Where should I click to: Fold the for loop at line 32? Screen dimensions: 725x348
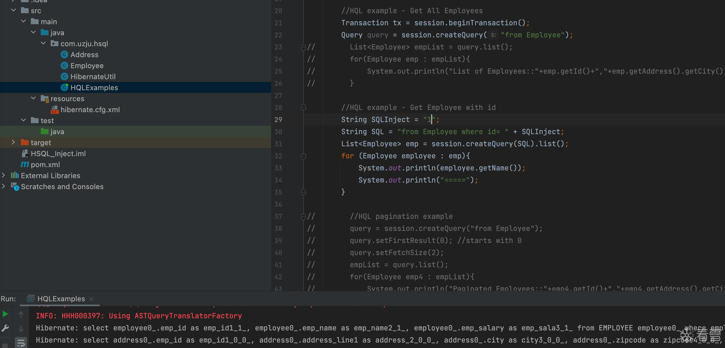[303, 156]
